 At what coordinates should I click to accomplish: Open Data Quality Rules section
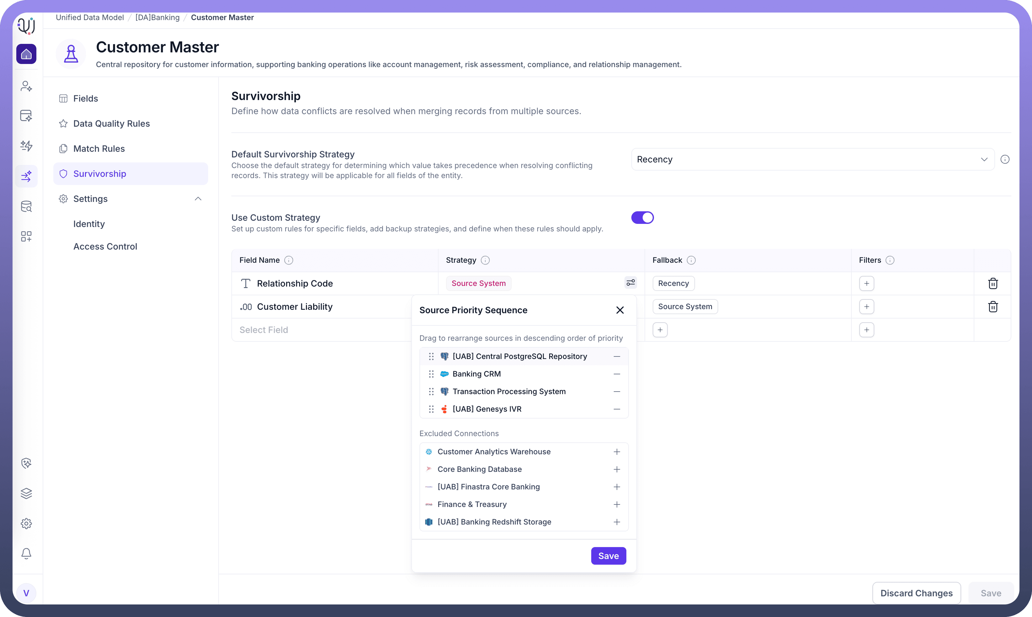[x=111, y=124]
